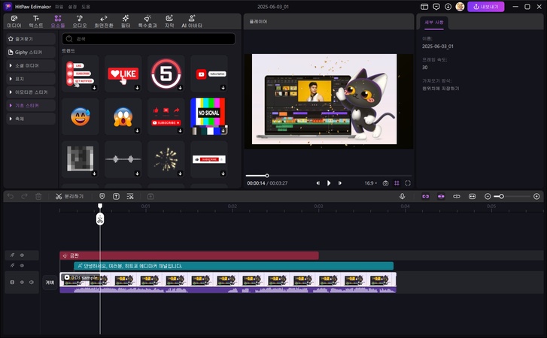
Task: Open the user account avatar
Action: (x=460, y=7)
